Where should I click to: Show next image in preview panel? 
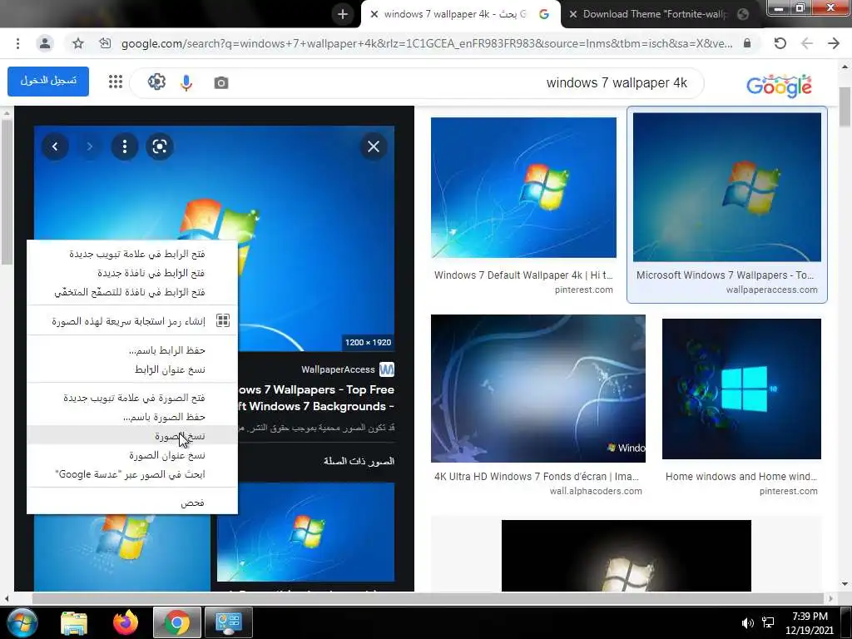(x=90, y=146)
